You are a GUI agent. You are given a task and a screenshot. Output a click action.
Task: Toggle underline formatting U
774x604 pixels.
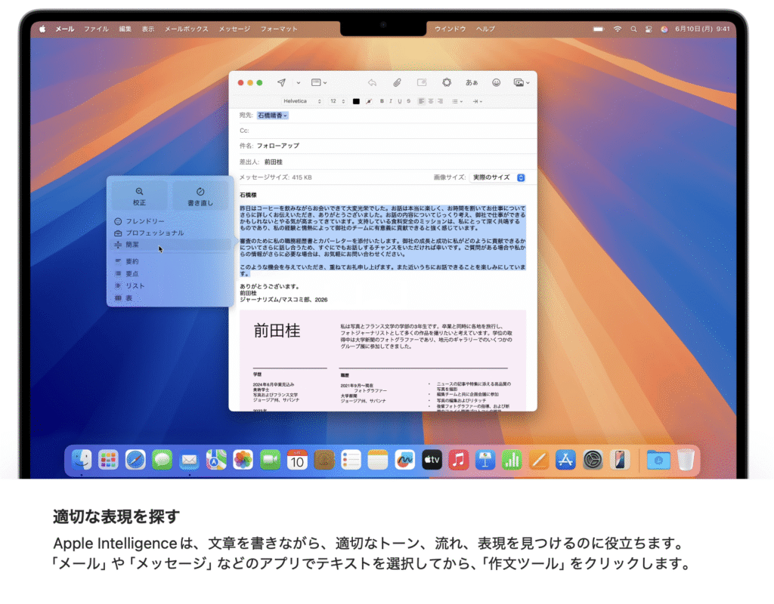(399, 101)
